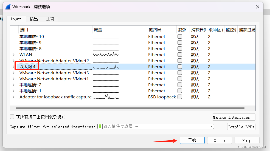Toggle promiscuous checkbox for WLAN
This screenshot has width=270, height=151.
(180, 55)
